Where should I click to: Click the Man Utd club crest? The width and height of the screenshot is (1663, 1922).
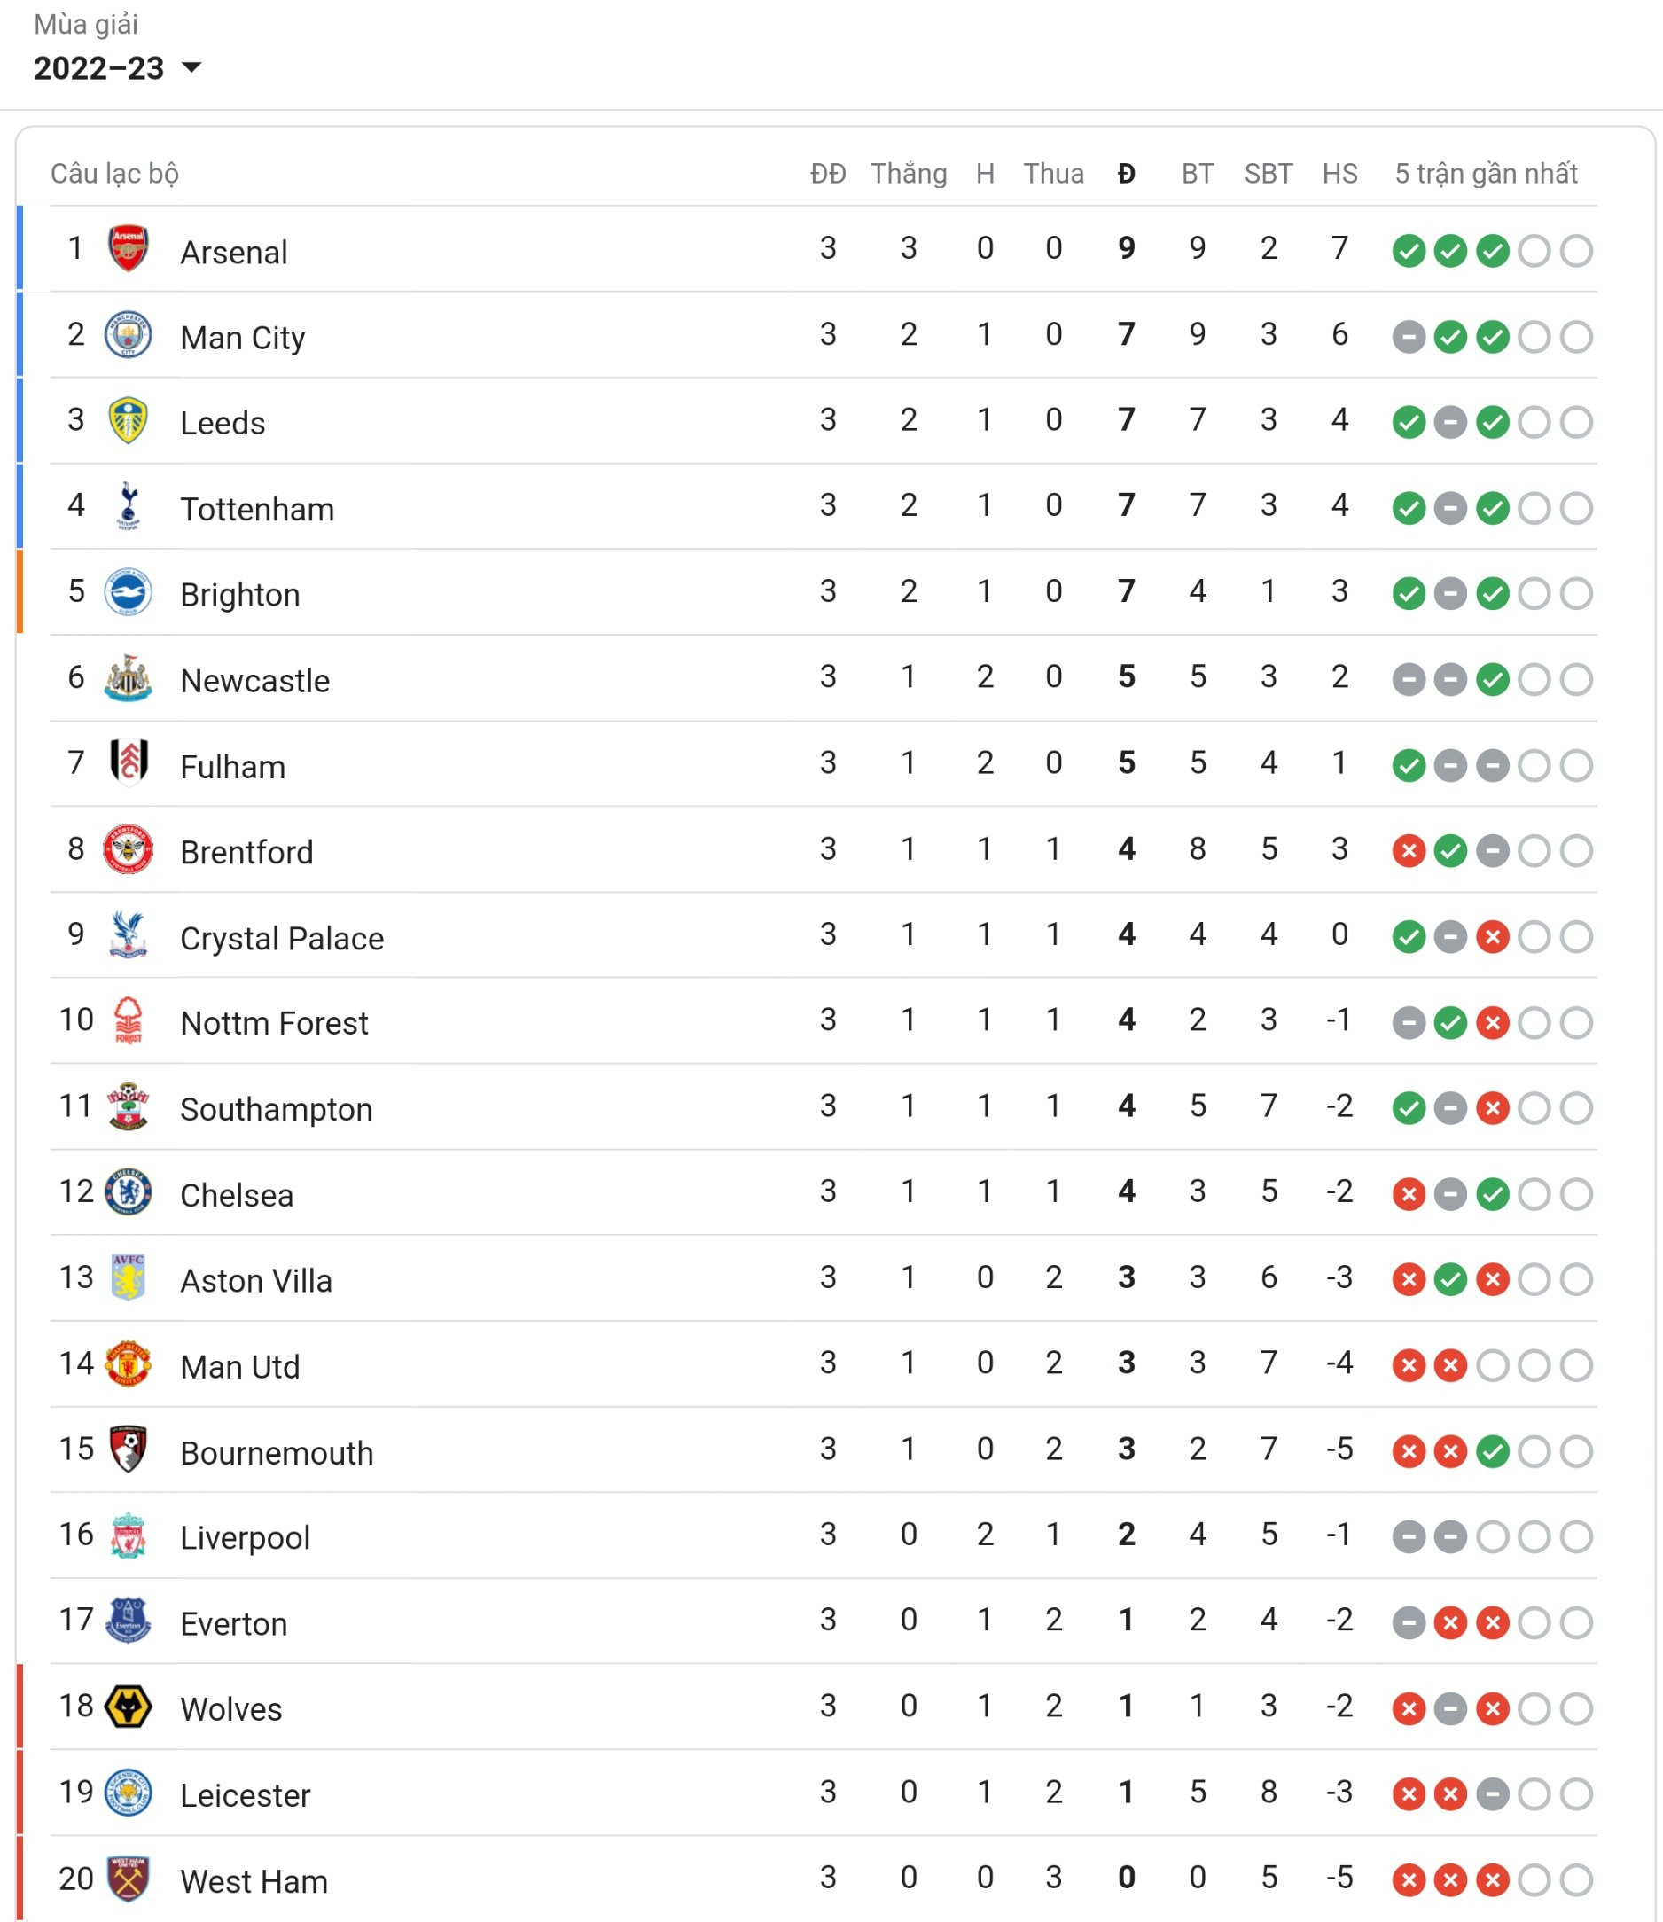pos(128,1363)
